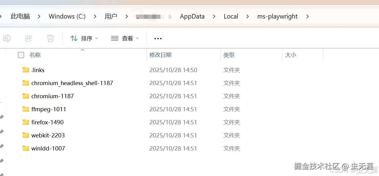Expand the 排序 sort dropdown chevron
The width and height of the screenshot is (379, 176).
tap(97, 39)
